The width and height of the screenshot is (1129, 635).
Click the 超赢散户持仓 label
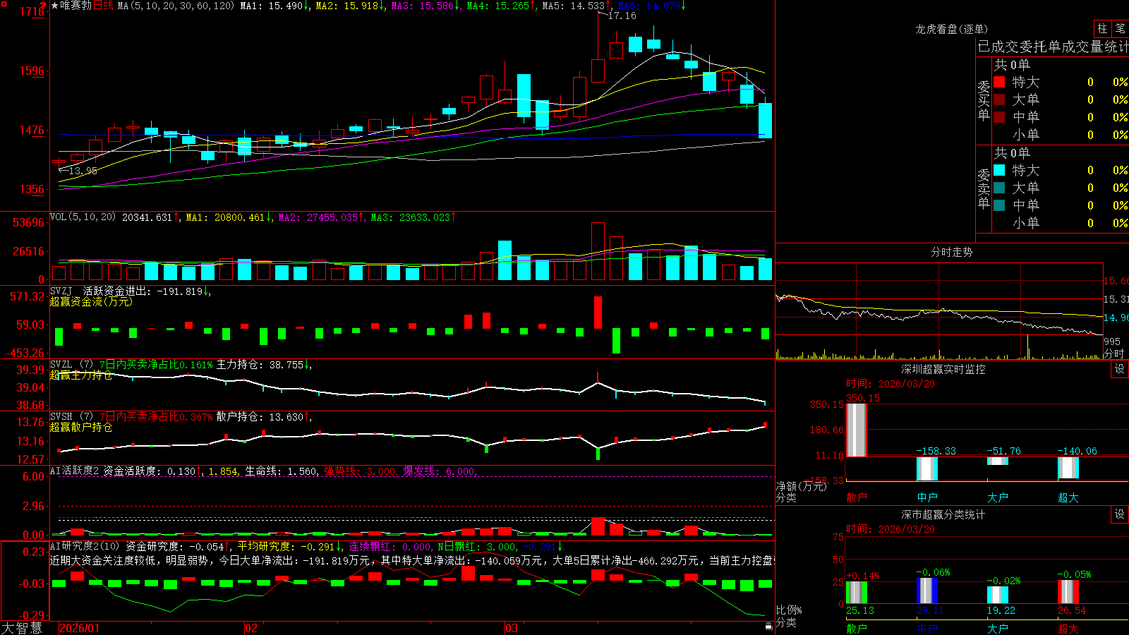pos(81,428)
